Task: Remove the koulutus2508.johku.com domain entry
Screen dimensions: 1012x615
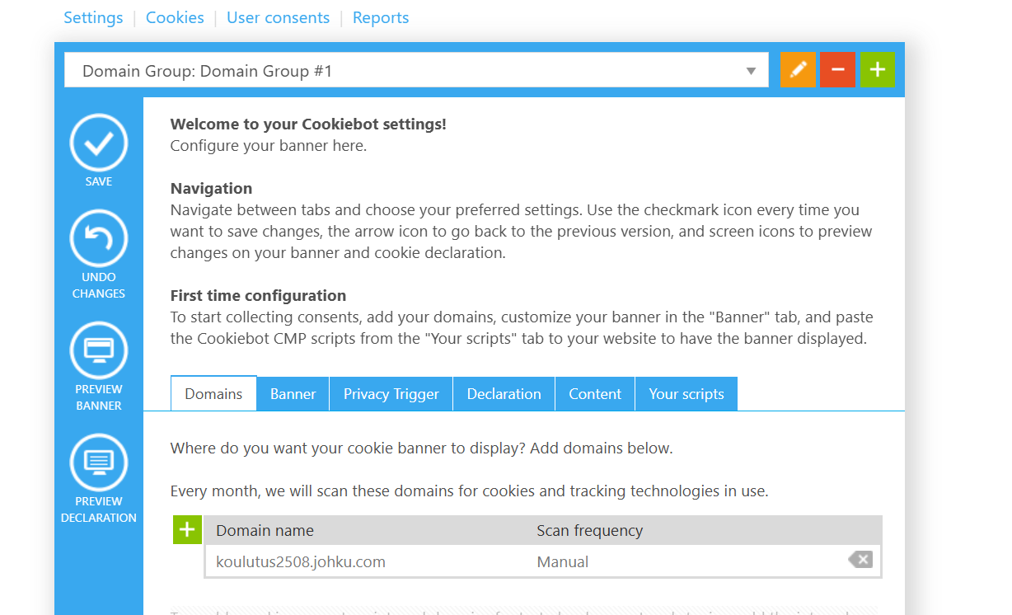Action: point(860,561)
